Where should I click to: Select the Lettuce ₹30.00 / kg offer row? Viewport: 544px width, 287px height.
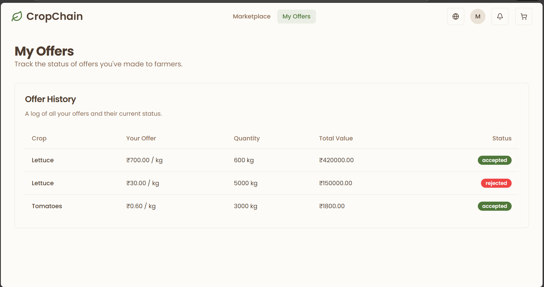click(43, 183)
